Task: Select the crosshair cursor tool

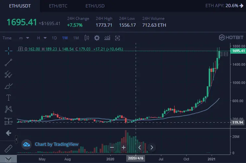Action: pyautogui.click(x=8, y=51)
